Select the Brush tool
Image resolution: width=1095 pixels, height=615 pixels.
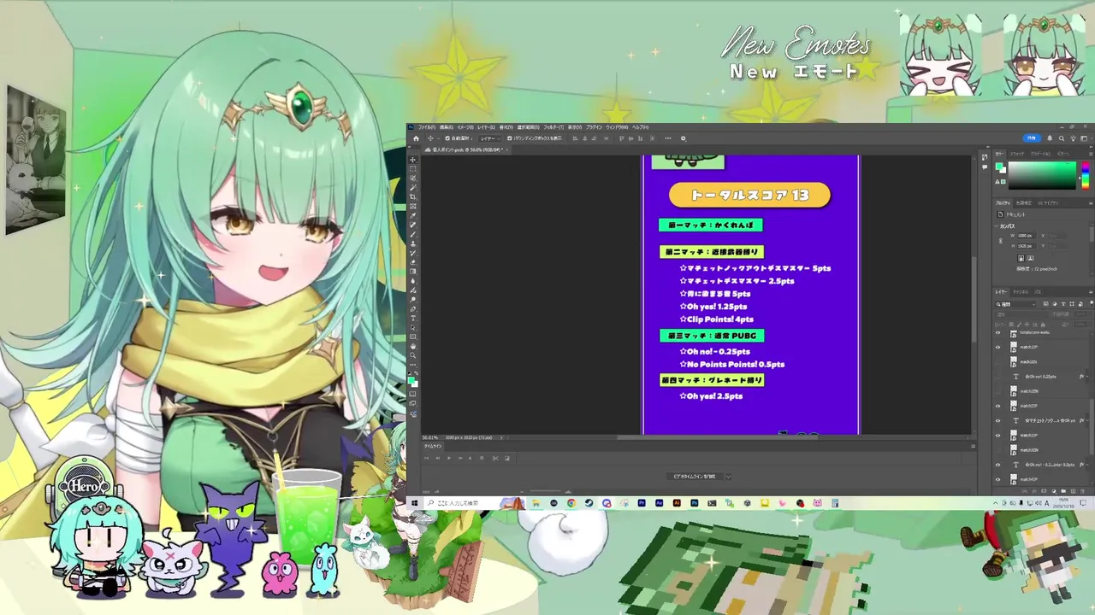click(413, 234)
